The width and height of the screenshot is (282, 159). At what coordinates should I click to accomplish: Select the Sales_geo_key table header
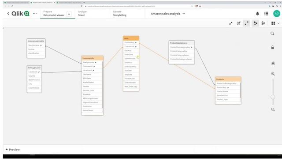[34, 68]
